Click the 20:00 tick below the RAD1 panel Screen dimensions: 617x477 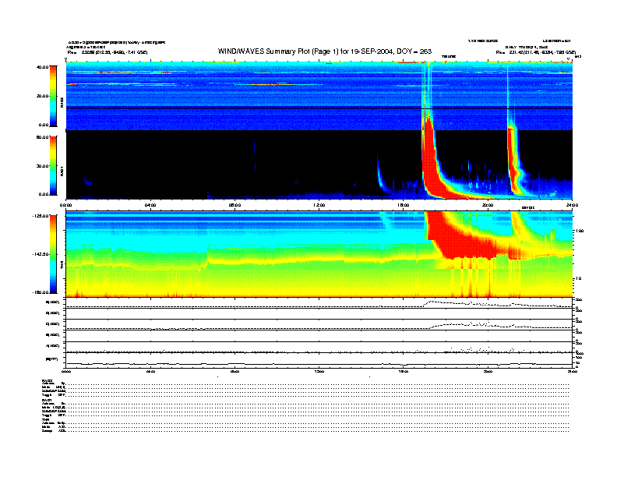tap(488, 205)
